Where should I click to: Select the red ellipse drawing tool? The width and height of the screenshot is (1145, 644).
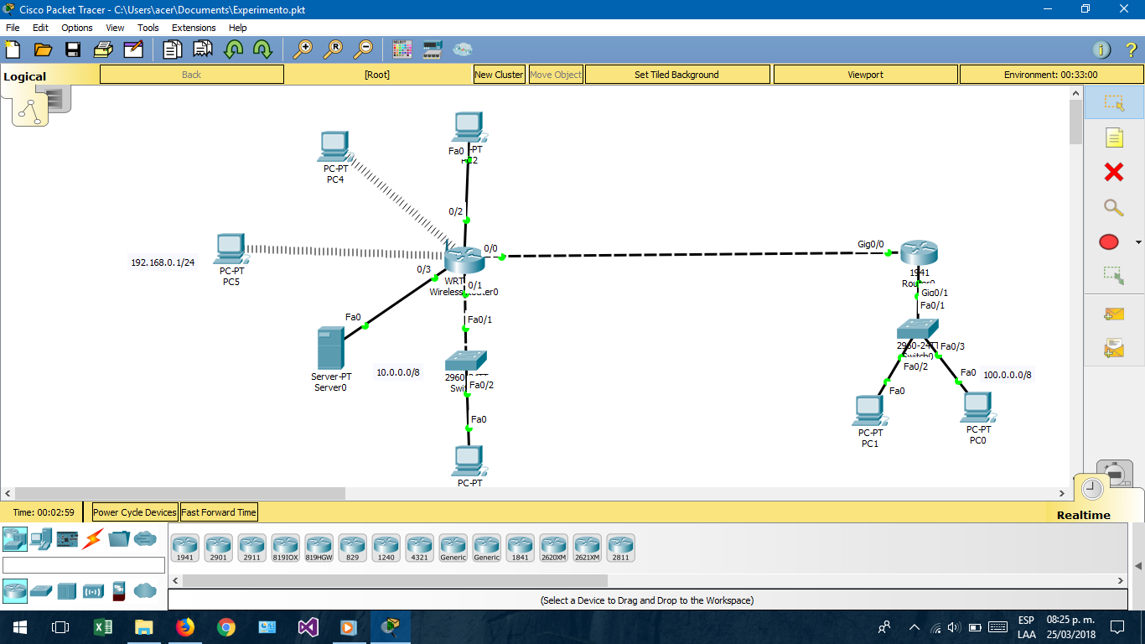tap(1109, 242)
